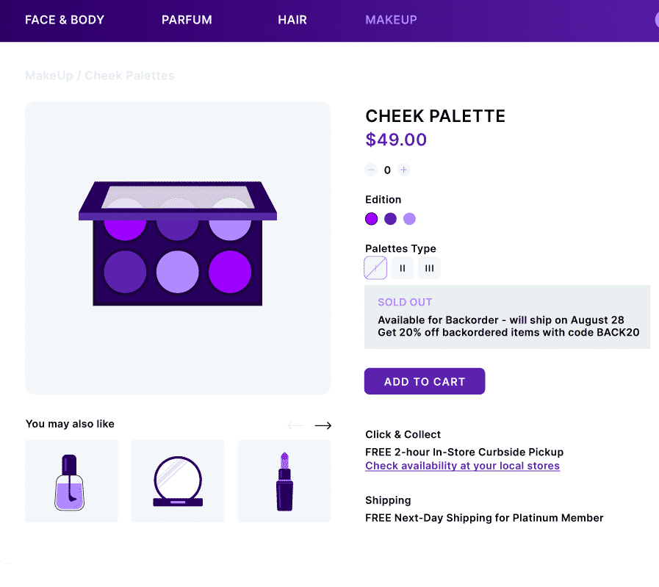Click the nail polish product thumbnail
The image size is (659, 587).
[x=71, y=481]
